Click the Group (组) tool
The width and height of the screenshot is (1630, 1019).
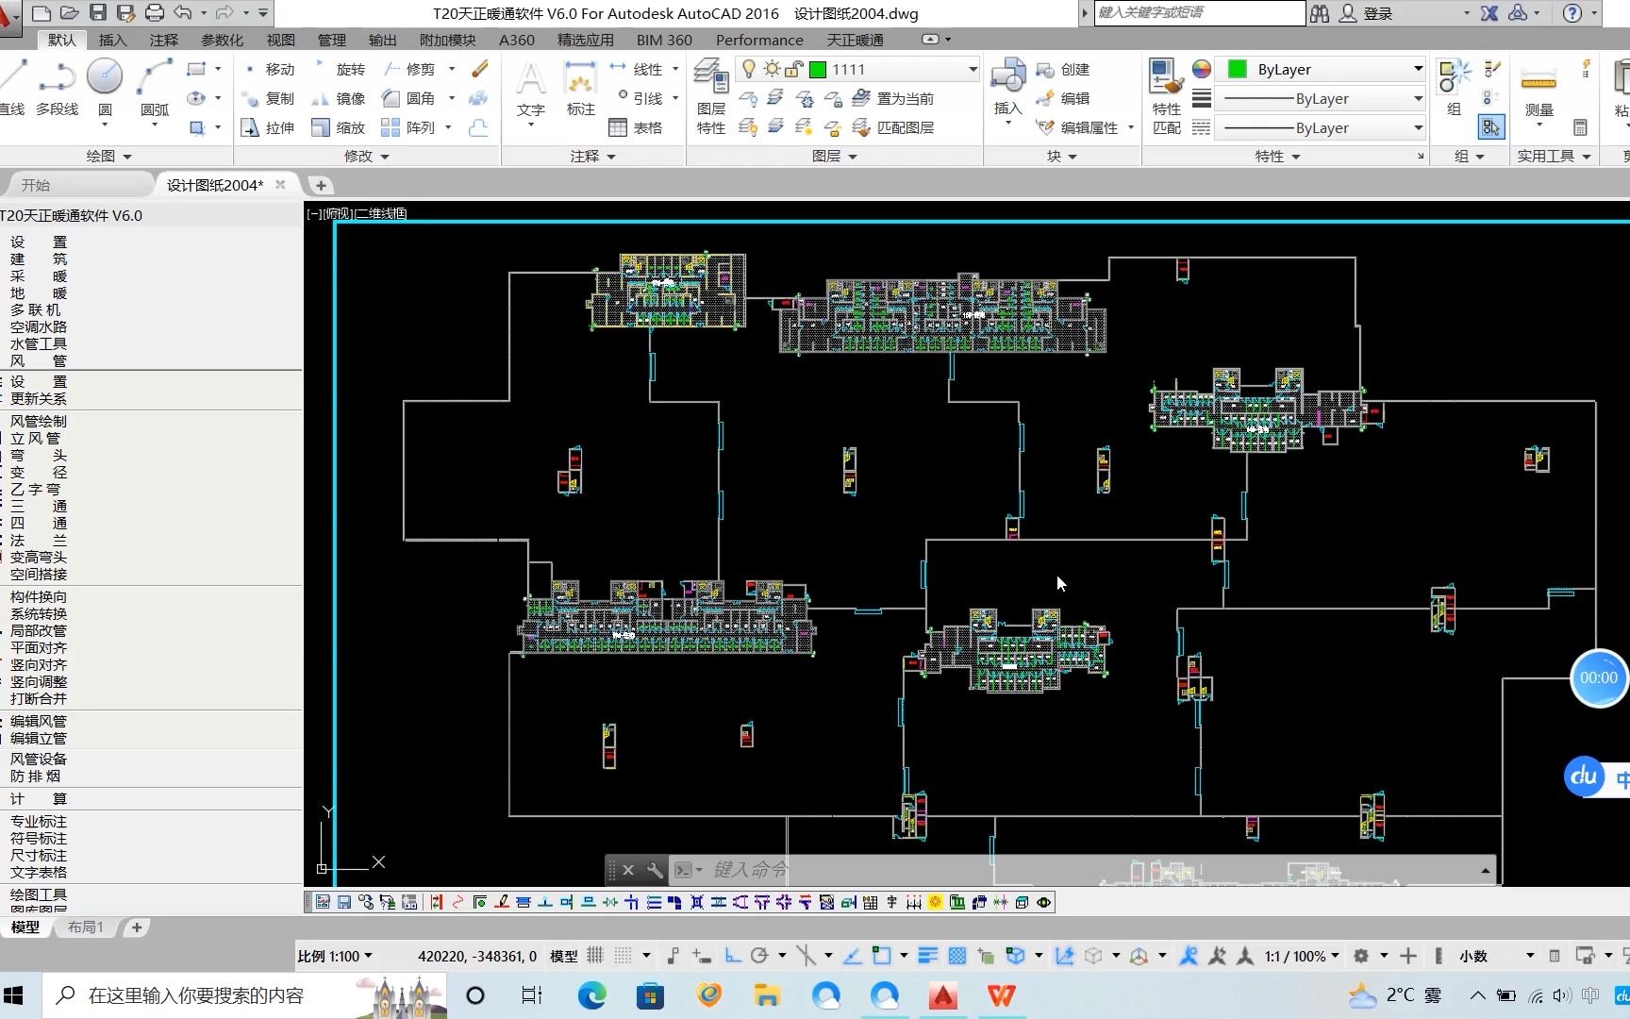pyautogui.click(x=1454, y=87)
